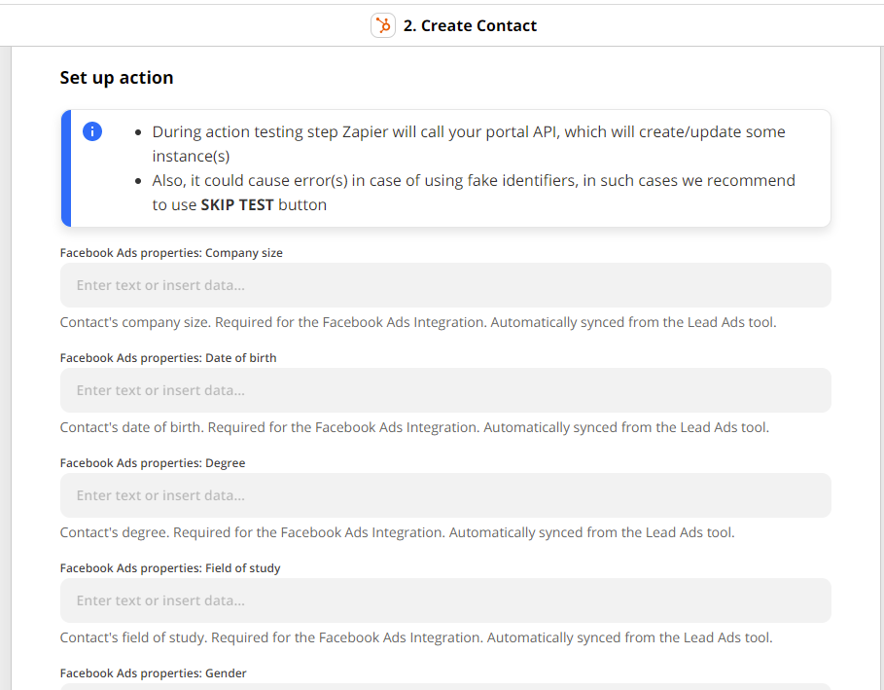
Task: Click the Date of birth field label
Action: click(168, 357)
